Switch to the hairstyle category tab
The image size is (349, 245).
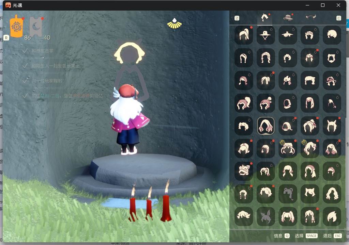pyautogui.click(x=264, y=18)
